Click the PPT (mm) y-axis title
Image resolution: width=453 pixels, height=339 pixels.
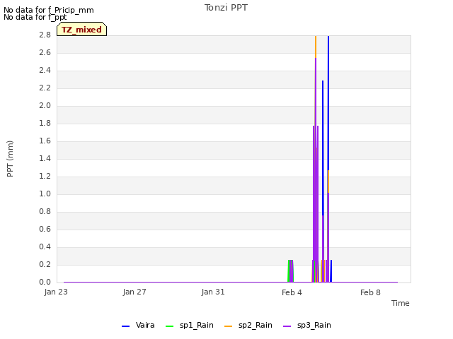10,159
